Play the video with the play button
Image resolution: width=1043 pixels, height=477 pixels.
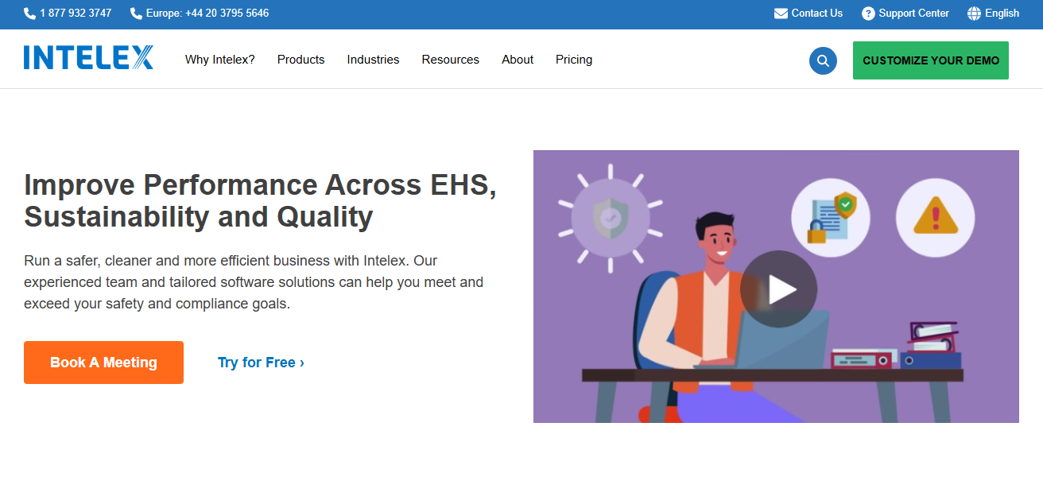tap(777, 289)
